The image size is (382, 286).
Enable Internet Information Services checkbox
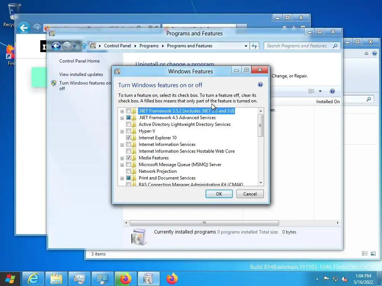point(128,144)
